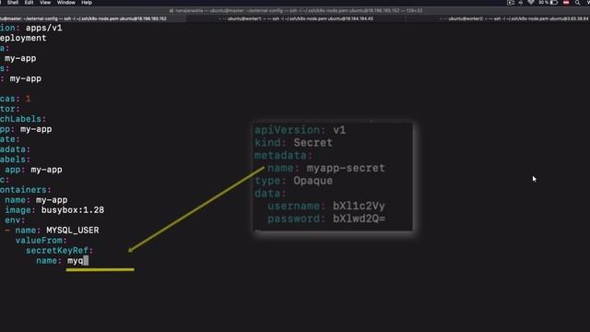
Task: Click the 'secretKeyRef:' line
Action: tap(59, 250)
